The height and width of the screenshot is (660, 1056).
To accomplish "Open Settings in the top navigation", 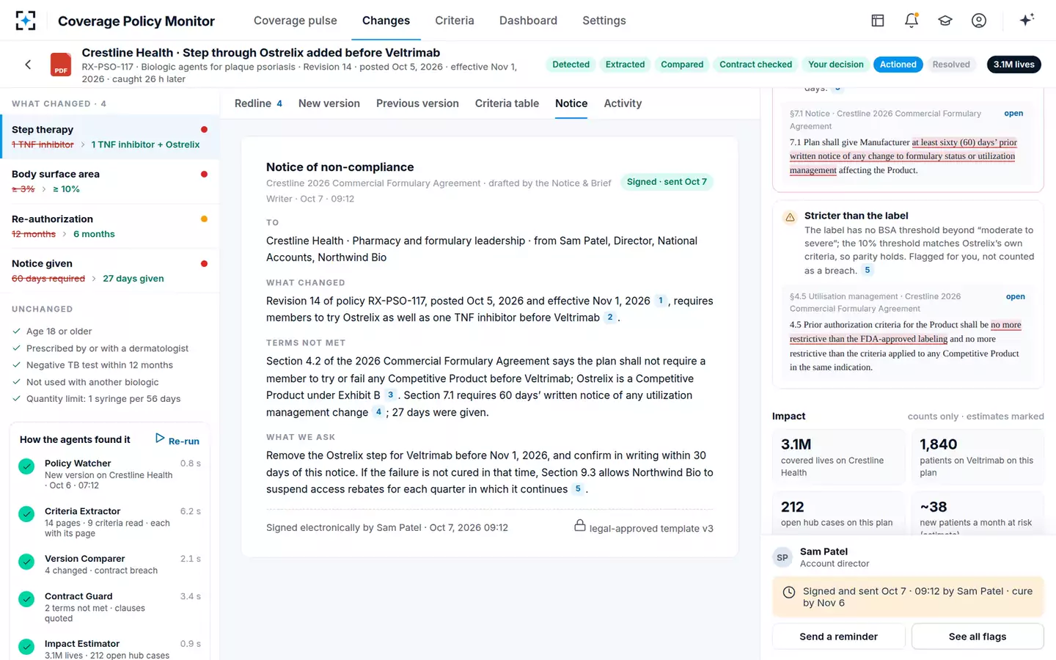I will click(x=604, y=21).
